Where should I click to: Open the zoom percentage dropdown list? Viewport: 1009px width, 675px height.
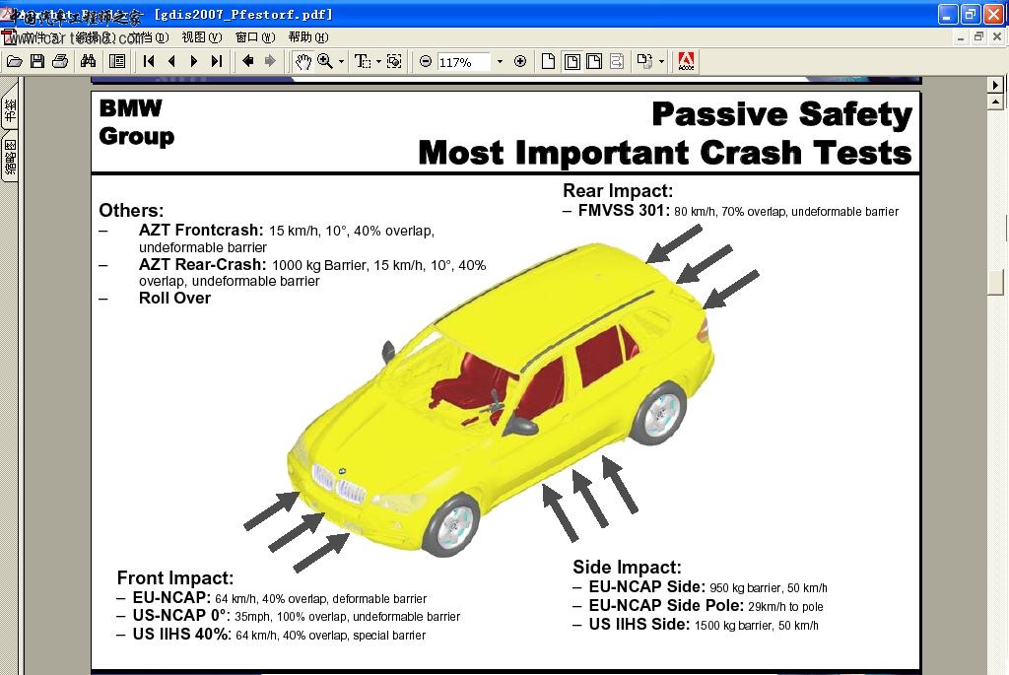[500, 62]
